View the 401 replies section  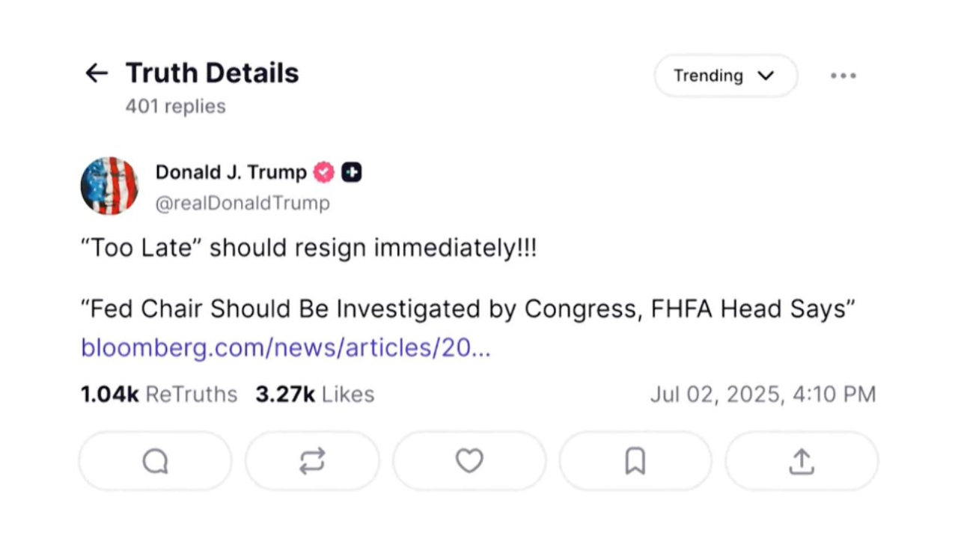coord(174,106)
